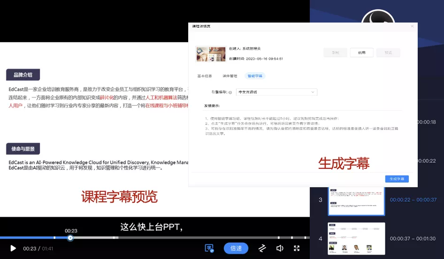Screen dimensions: 444x259
Task: Switch to the 基本信息 tab
Action: (x=205, y=76)
